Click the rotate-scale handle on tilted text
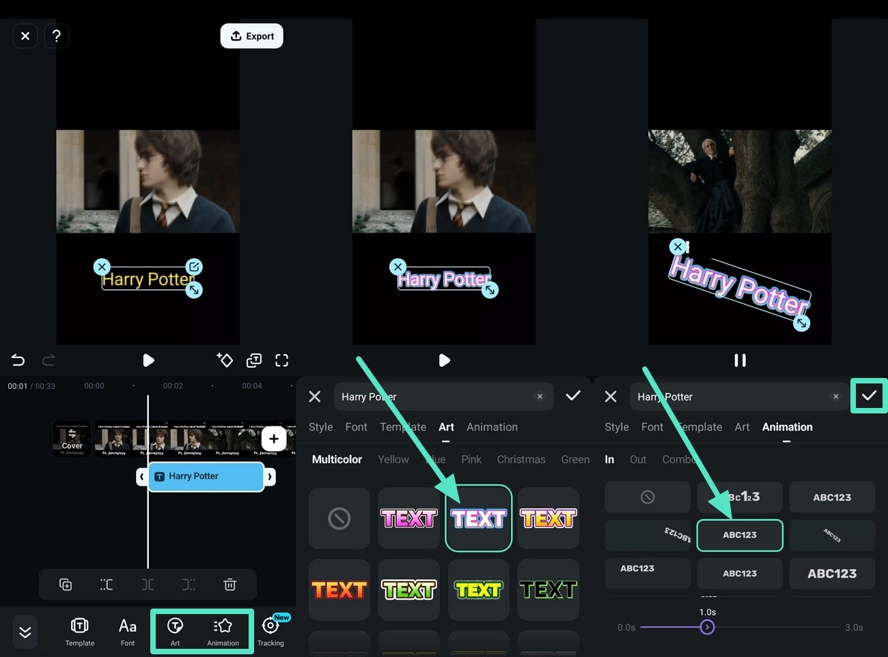 (802, 323)
